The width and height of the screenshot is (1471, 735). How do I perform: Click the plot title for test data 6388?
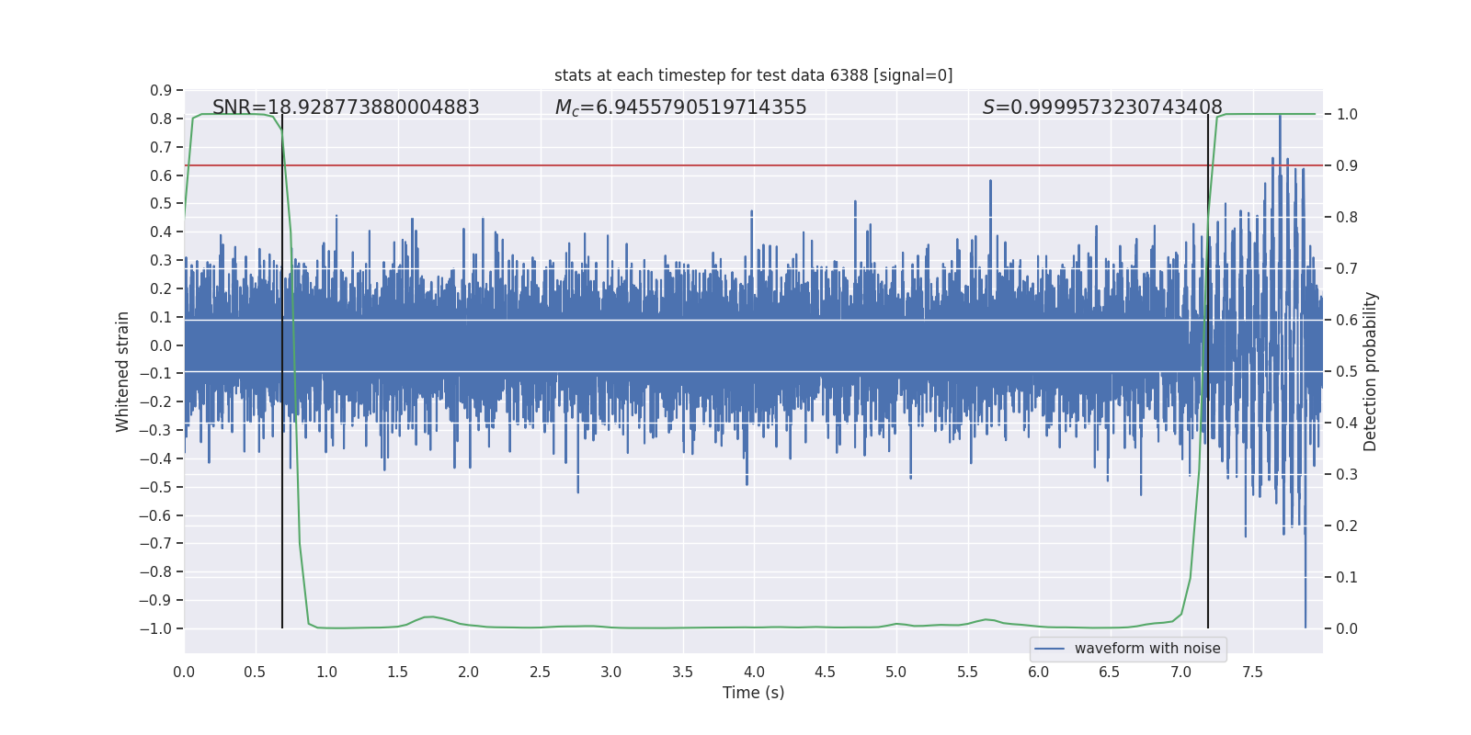point(753,75)
